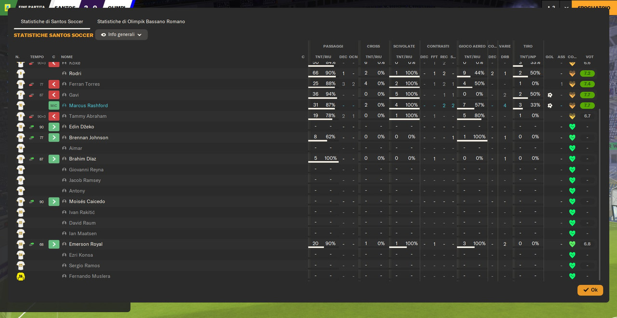This screenshot has height=318, width=617.
Task: Click Brahim Díaz's green substitution arrow
Action: click(54, 159)
